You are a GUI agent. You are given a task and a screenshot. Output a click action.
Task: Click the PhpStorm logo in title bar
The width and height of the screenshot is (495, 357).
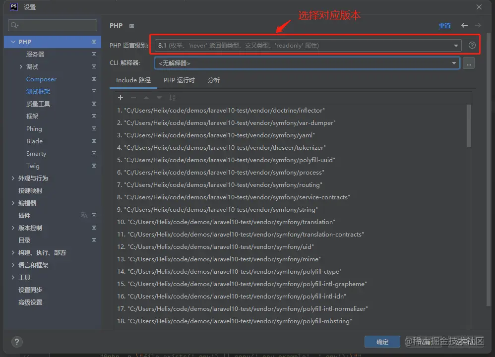pos(14,6)
